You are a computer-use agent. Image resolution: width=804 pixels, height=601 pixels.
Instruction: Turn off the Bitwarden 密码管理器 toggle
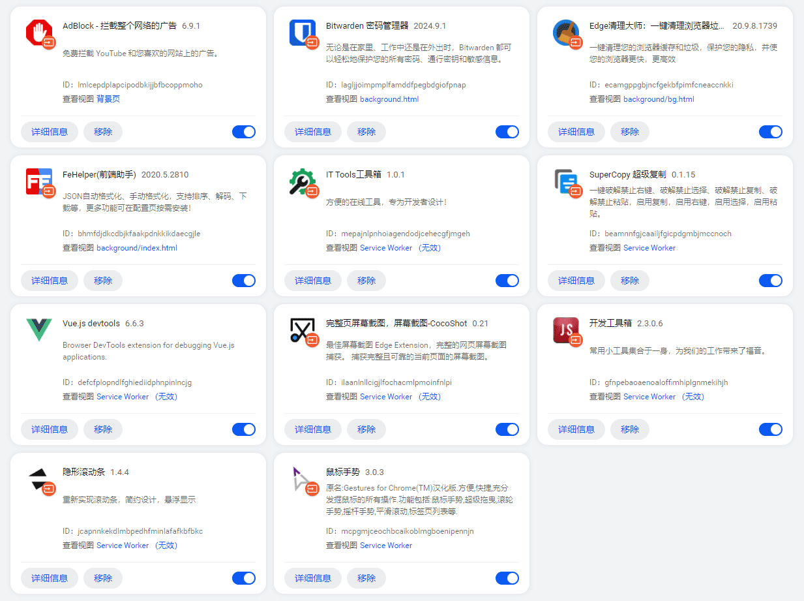click(x=507, y=132)
